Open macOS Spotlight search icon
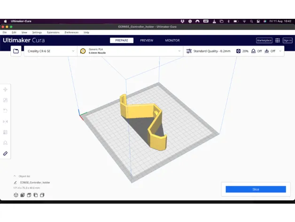The width and height of the screenshot is (295, 222). click(x=251, y=21)
